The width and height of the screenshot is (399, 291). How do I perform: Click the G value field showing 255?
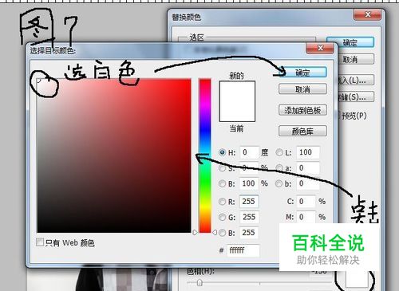tap(249, 217)
